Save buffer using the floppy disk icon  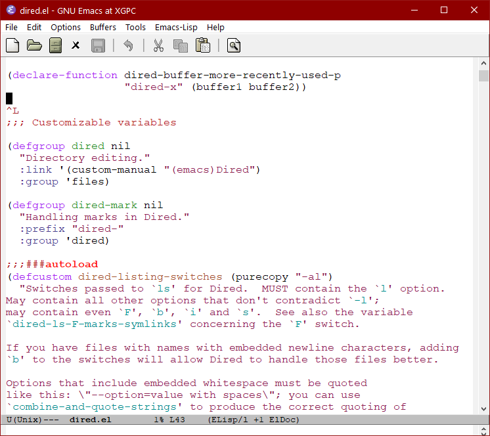coord(98,45)
